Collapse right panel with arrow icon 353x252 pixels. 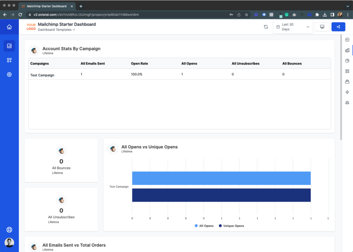coord(347,40)
